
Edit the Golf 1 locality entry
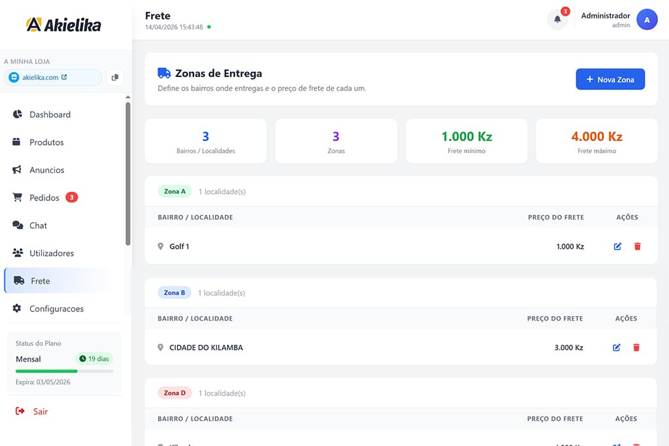pyautogui.click(x=617, y=246)
